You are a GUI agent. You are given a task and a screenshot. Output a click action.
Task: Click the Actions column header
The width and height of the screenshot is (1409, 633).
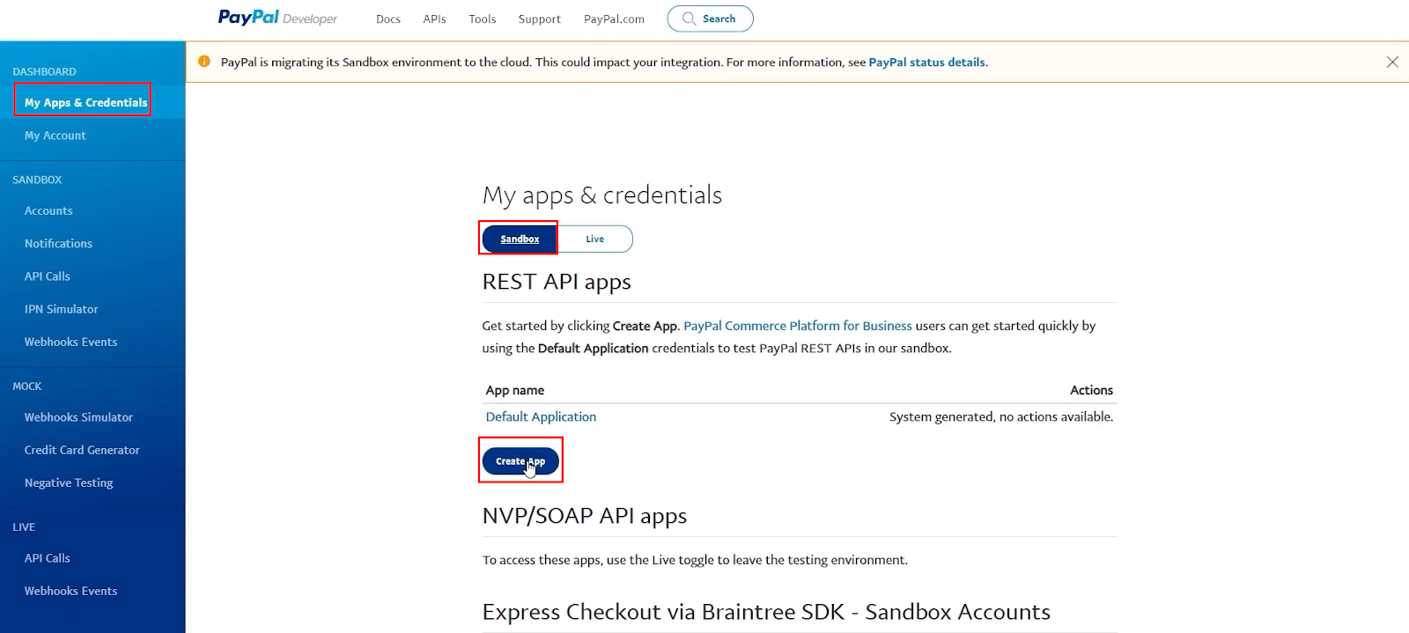pyautogui.click(x=1091, y=390)
